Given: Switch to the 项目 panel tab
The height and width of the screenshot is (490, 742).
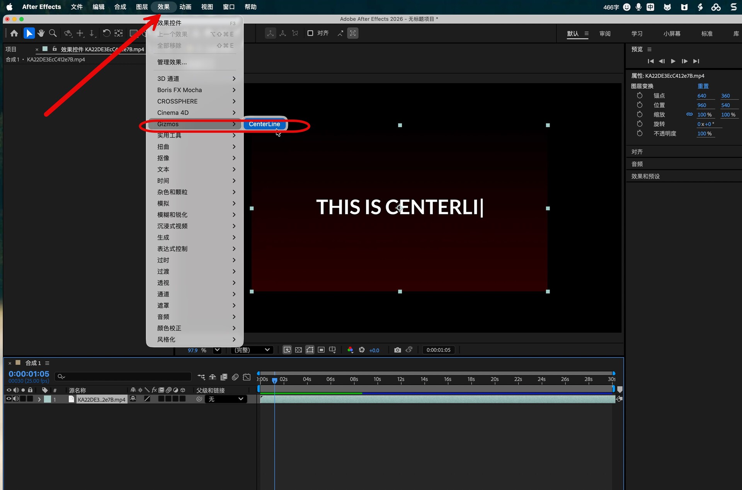Looking at the screenshot, I should (x=11, y=50).
